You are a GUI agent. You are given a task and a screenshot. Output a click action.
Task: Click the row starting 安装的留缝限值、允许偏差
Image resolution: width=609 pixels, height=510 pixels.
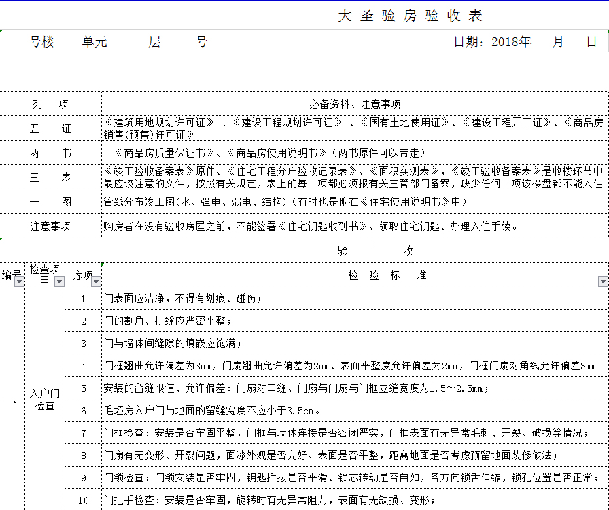pyautogui.click(x=355, y=388)
